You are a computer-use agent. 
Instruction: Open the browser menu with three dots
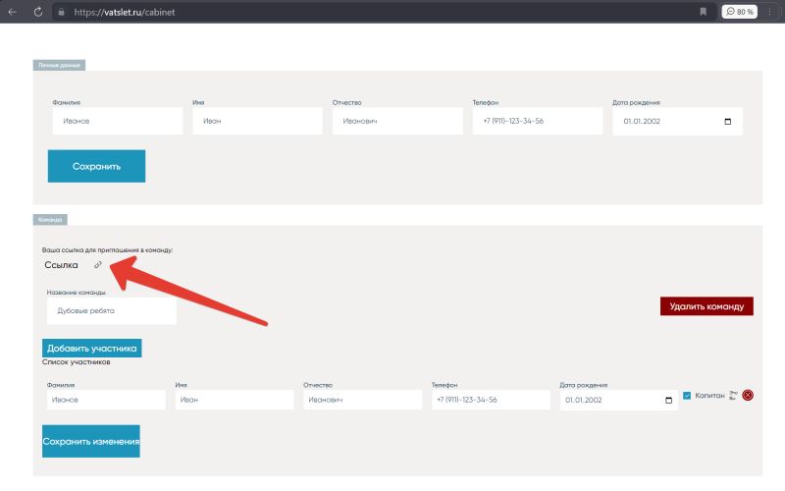[770, 12]
